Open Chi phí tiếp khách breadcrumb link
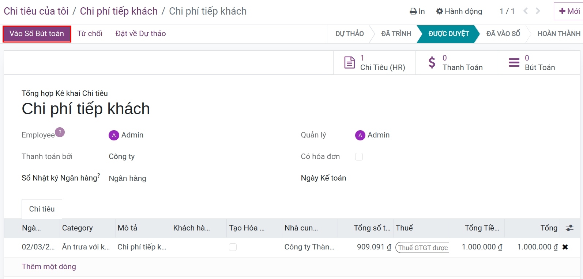This screenshot has height=279, width=583. [x=119, y=11]
